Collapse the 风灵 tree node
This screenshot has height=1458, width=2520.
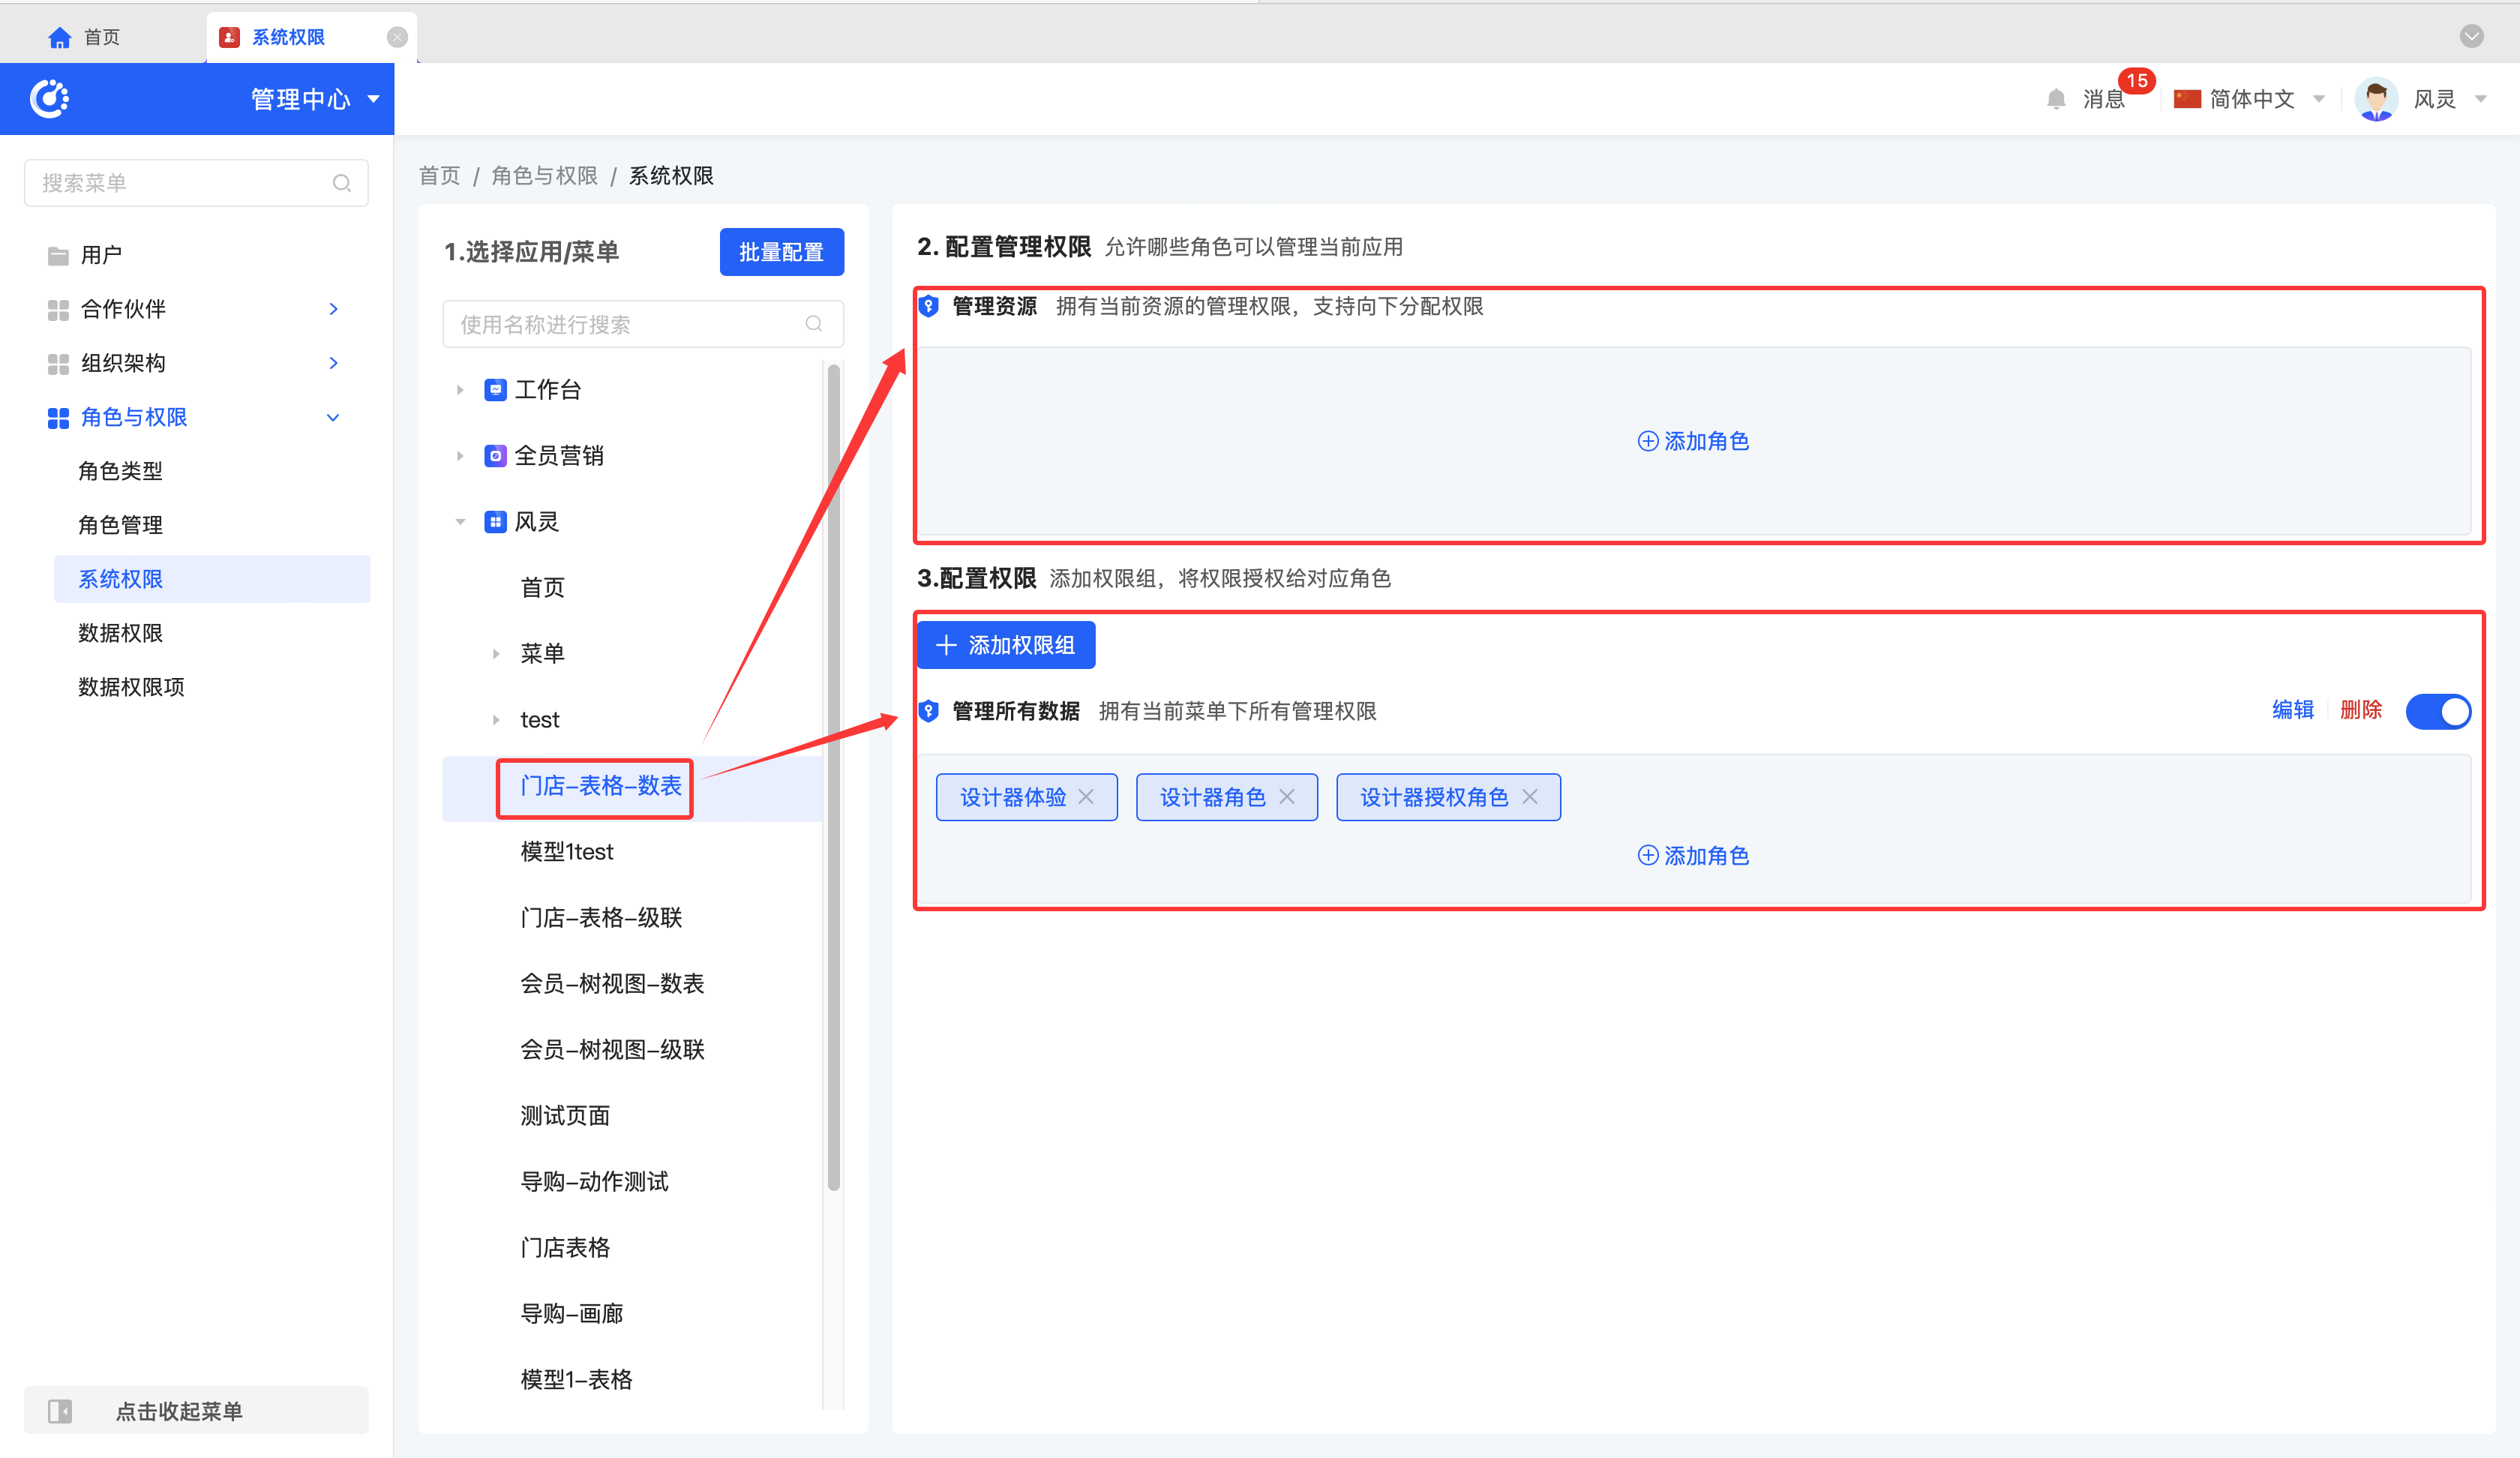(x=460, y=522)
